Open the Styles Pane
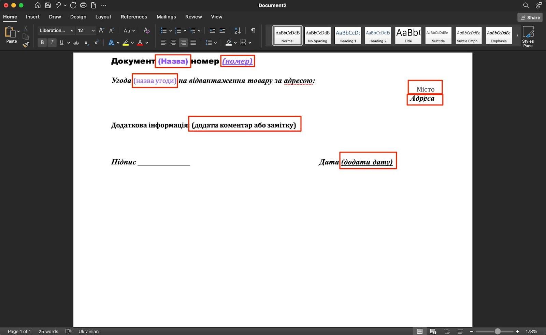546x335 pixels. tap(528, 37)
